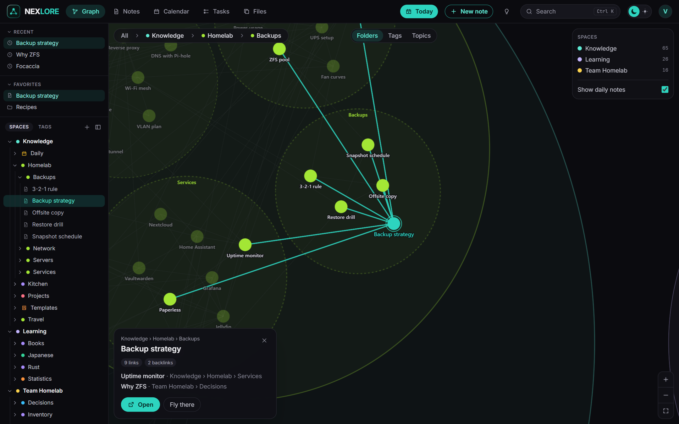
Task: Toggle Learning space in Spaces panel
Action: [x=623, y=59]
